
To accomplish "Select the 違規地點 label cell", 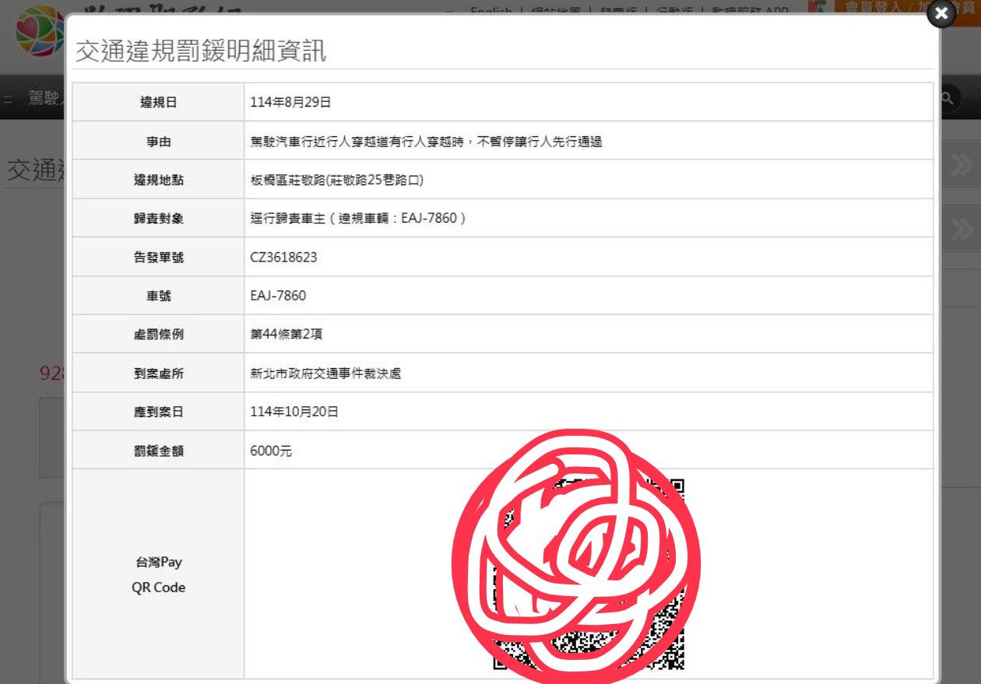I will click(x=159, y=180).
